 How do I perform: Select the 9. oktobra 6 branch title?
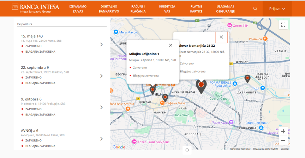pyautogui.click(x=31, y=99)
